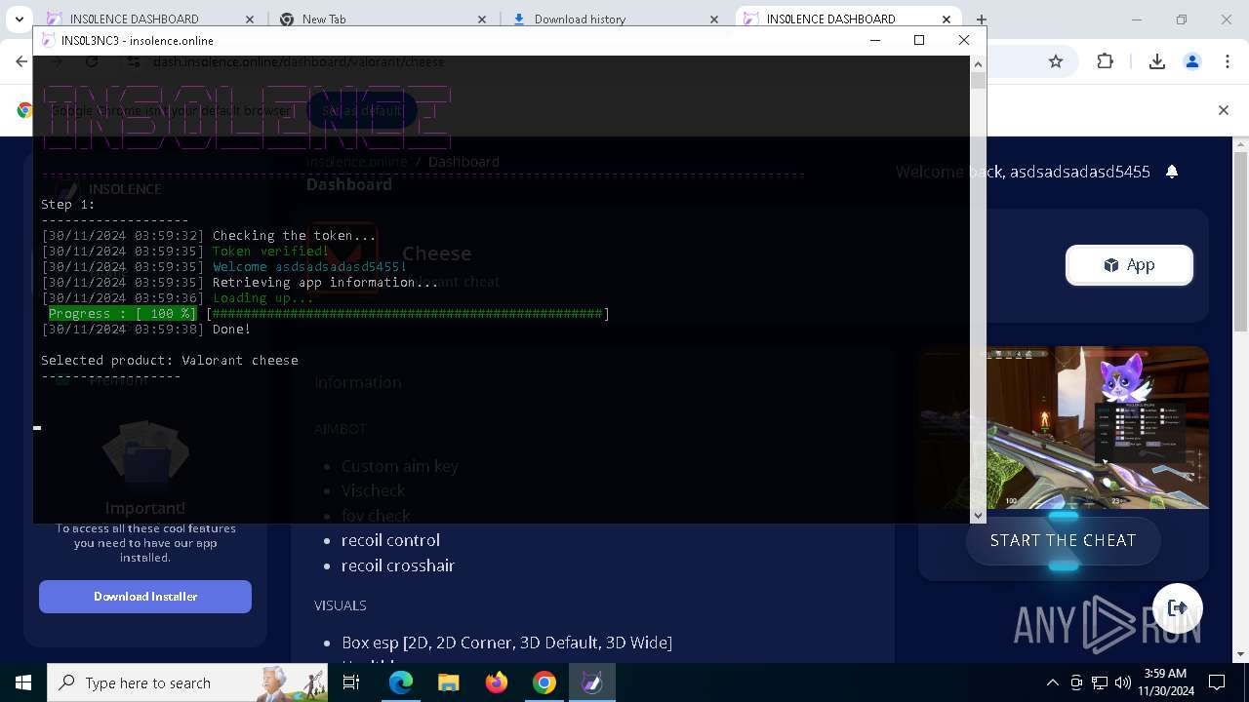Click Chrome back arrow button
The height and width of the screenshot is (702, 1249).
[x=21, y=61]
